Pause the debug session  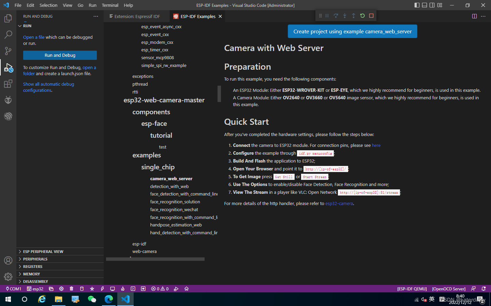[x=327, y=16]
